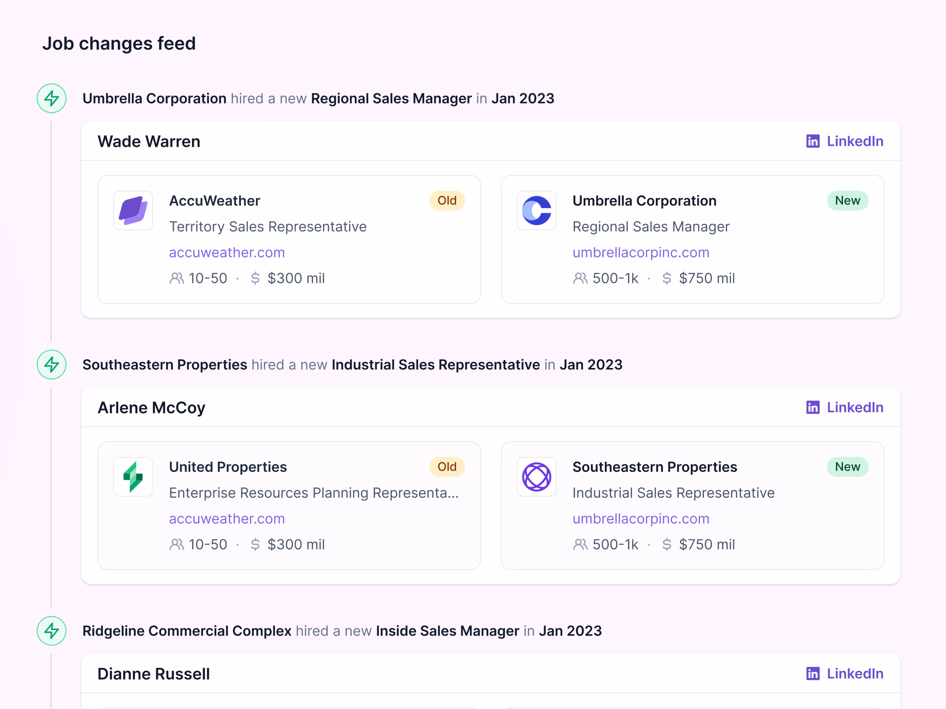The image size is (946, 709).
Task: Click Ridgeline Commercial Complex in event headline
Action: pos(187,631)
